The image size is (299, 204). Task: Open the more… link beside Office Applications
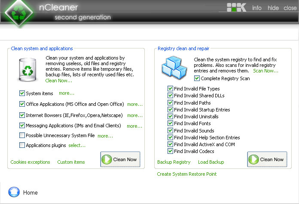point(135,104)
